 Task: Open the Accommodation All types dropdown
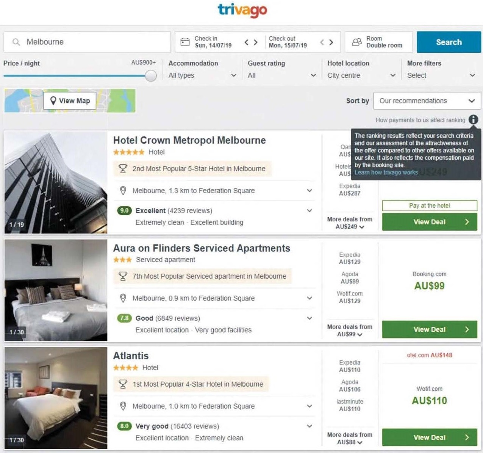point(202,75)
